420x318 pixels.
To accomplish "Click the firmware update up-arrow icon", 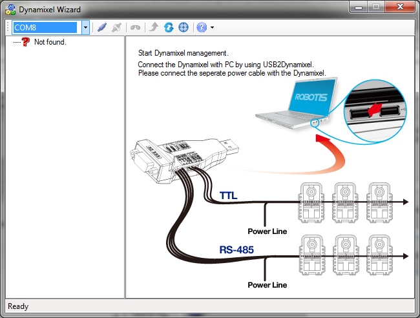I will tap(153, 28).
